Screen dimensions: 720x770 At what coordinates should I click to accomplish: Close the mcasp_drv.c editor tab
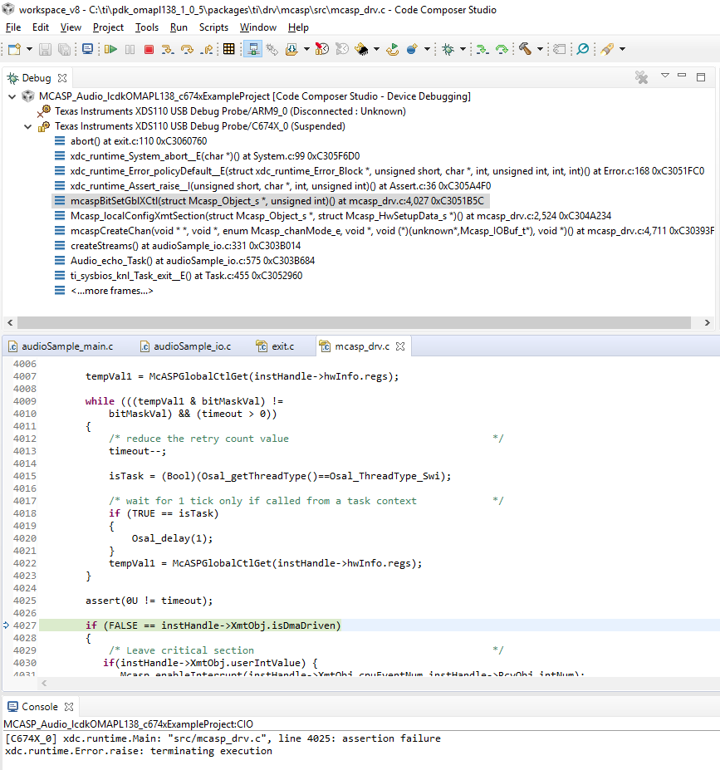[x=400, y=346]
